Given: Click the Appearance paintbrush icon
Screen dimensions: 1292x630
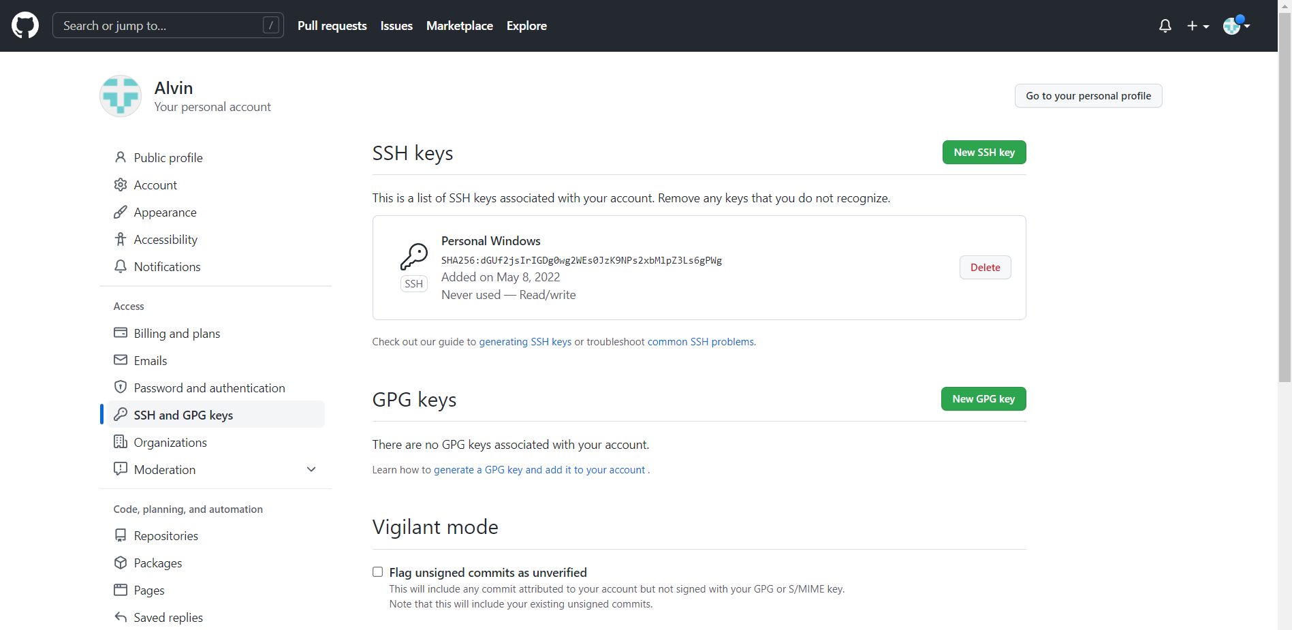Looking at the screenshot, I should 121,212.
